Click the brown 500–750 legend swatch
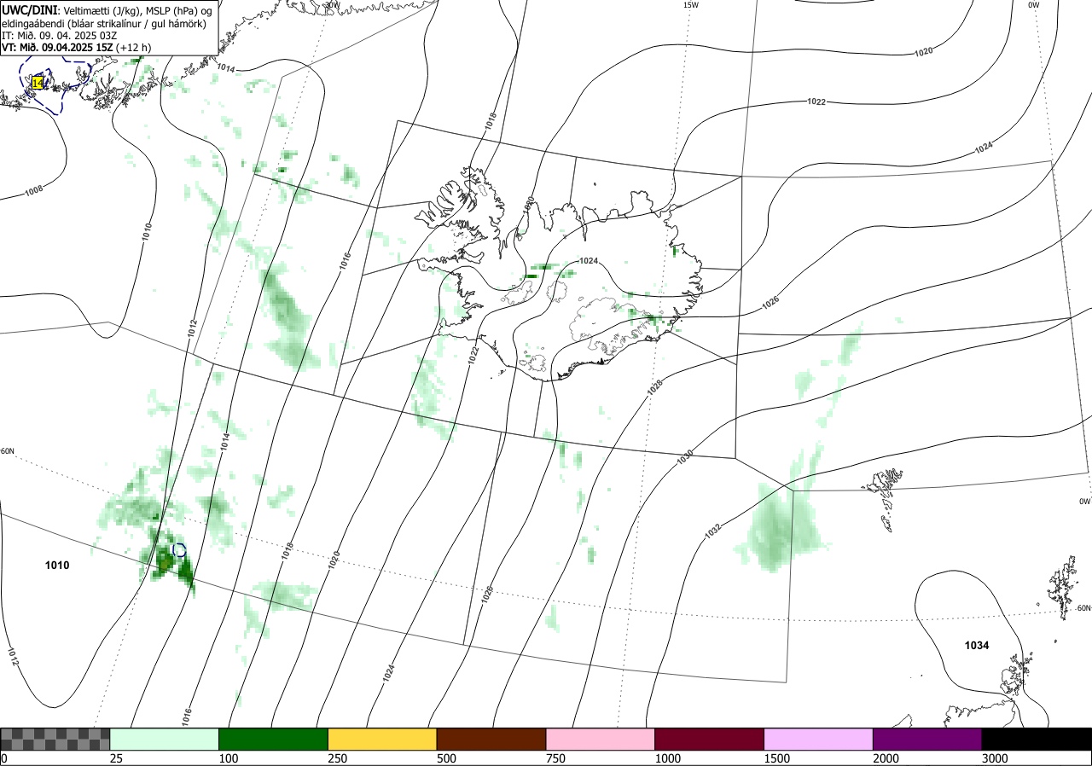The height and width of the screenshot is (766, 1092). click(x=491, y=739)
